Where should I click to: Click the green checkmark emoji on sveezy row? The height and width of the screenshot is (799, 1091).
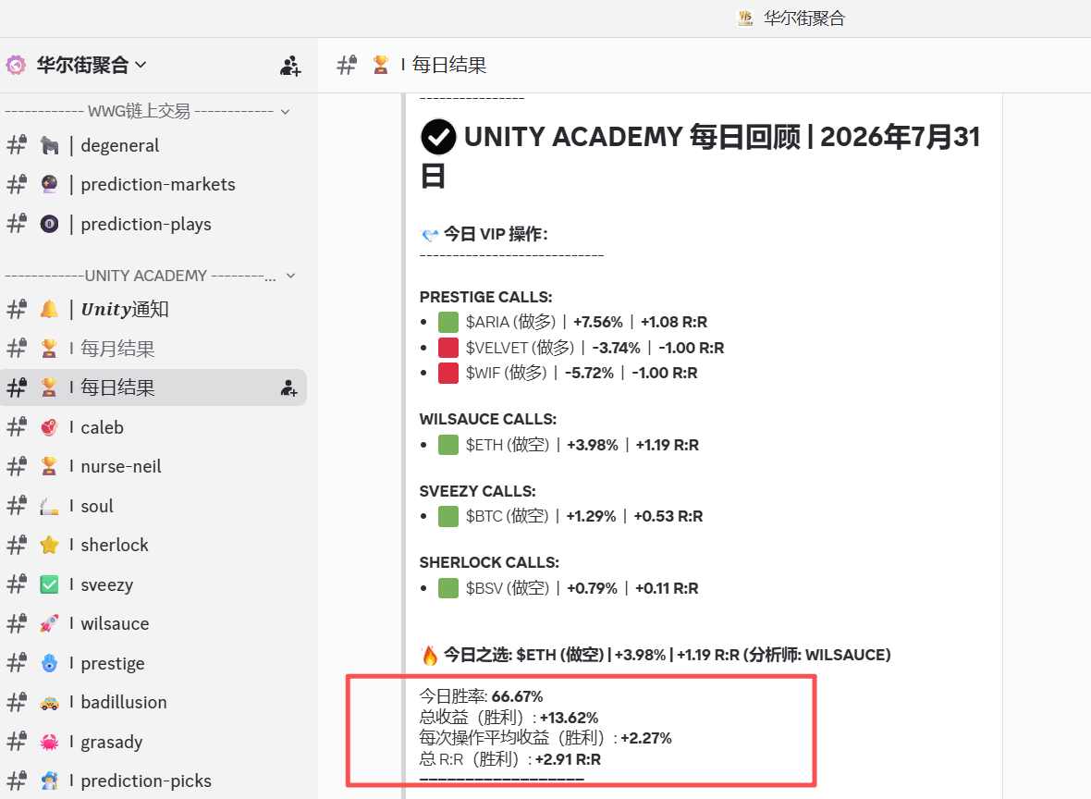pyautogui.click(x=49, y=584)
